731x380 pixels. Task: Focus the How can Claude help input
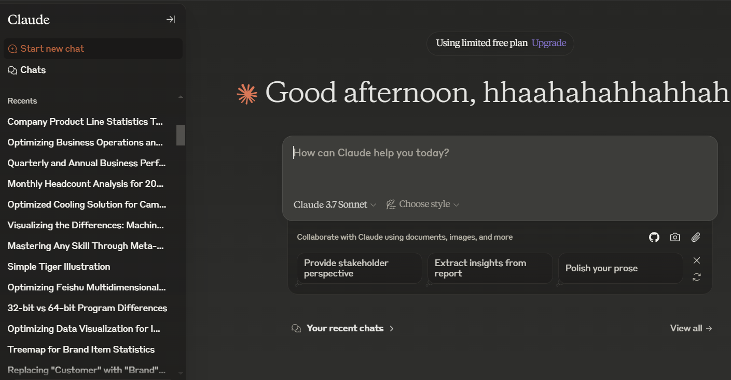[x=500, y=153]
